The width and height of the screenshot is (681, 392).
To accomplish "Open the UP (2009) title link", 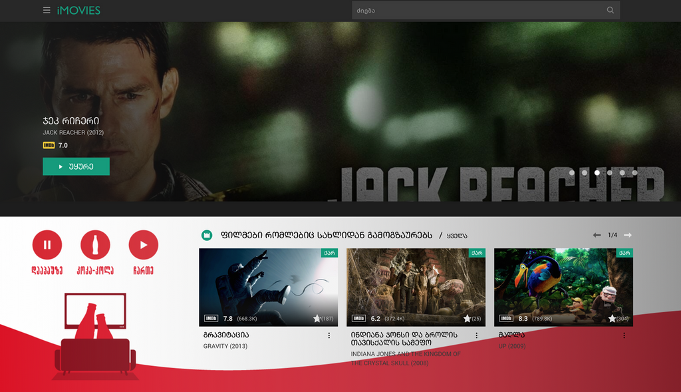I will 512,346.
